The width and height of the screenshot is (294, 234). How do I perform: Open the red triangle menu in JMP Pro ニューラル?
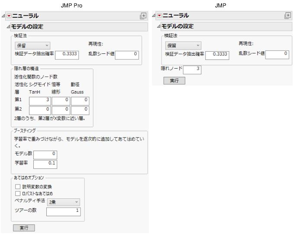coord(9,16)
